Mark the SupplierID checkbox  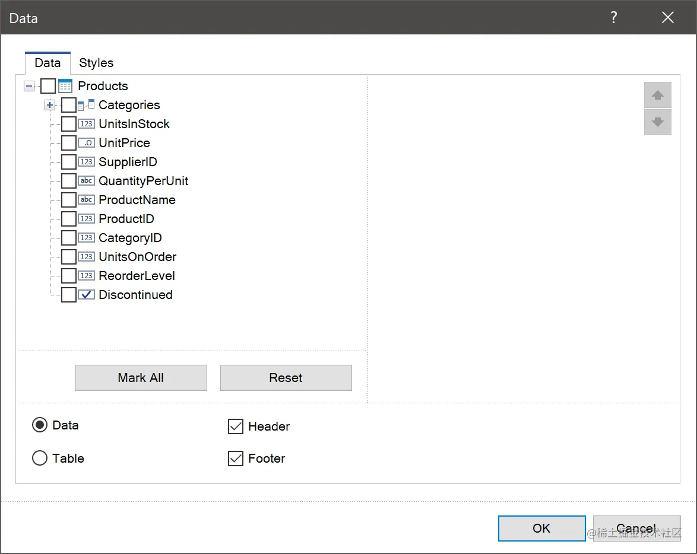pos(68,162)
